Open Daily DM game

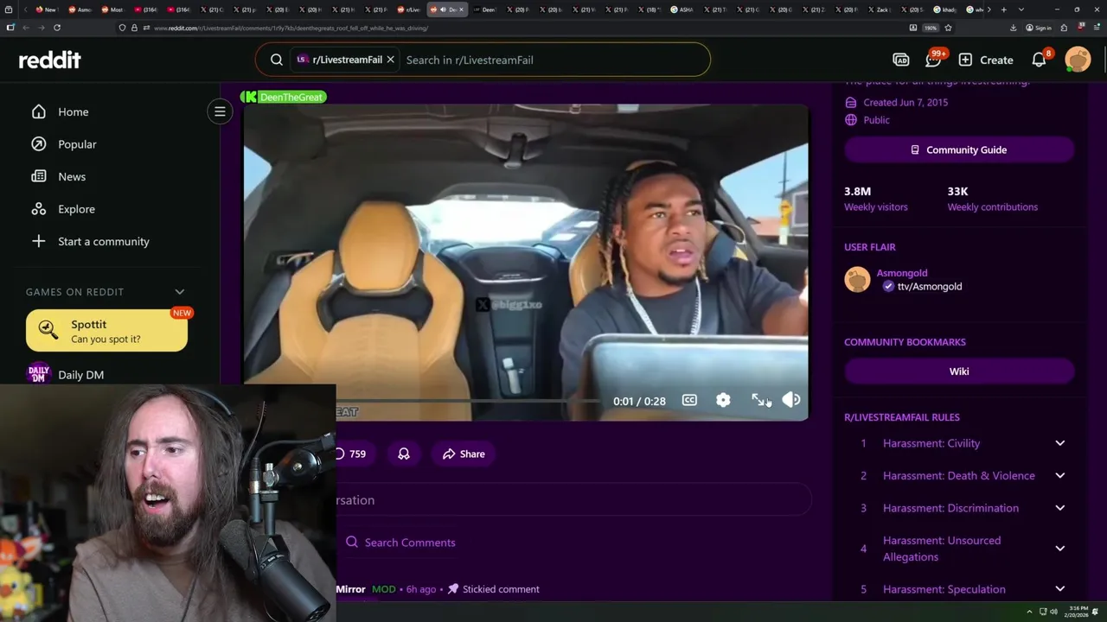[x=80, y=375]
